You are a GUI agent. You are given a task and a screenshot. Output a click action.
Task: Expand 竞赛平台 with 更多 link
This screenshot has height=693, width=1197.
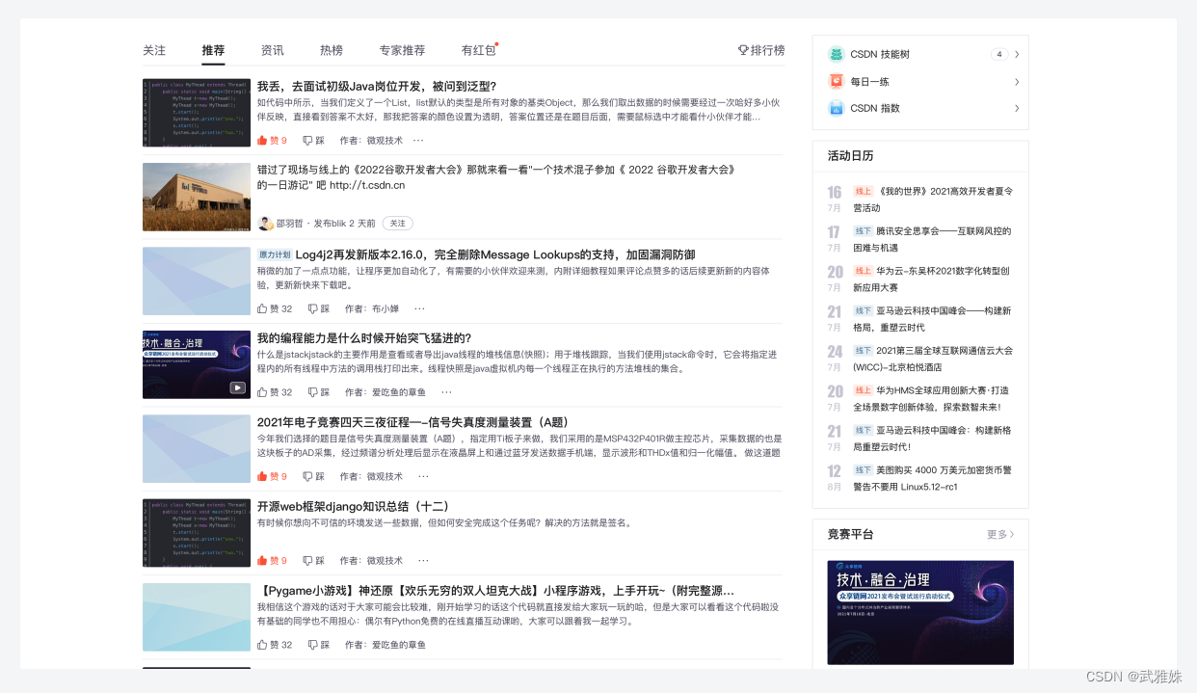(1000, 534)
